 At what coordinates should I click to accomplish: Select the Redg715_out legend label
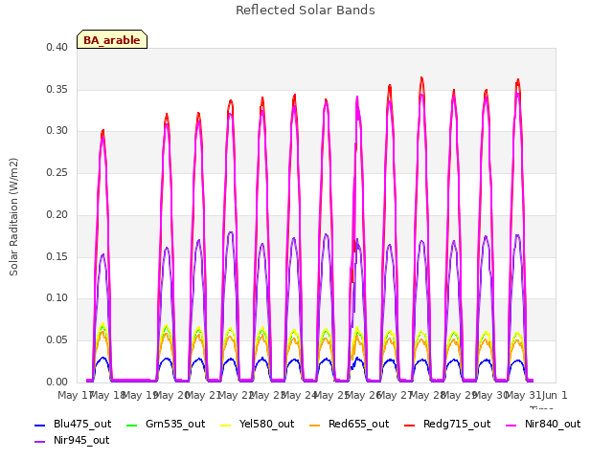pyautogui.click(x=457, y=424)
